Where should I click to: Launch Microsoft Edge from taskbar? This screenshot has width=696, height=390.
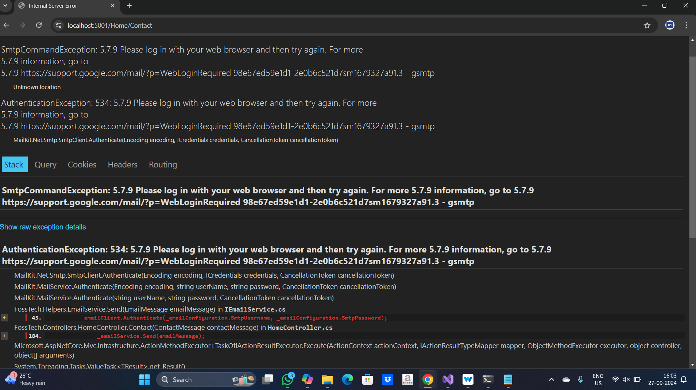click(x=348, y=380)
